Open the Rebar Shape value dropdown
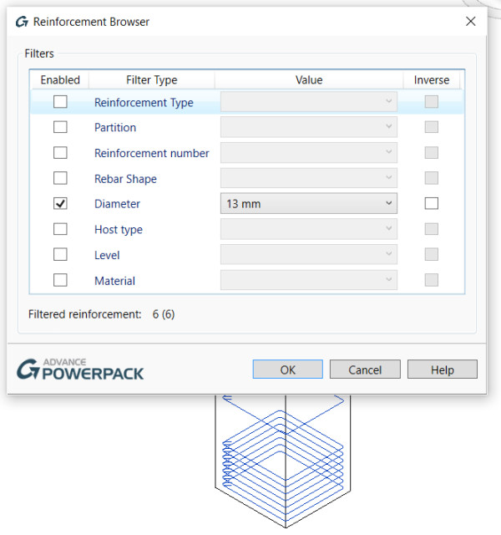The height and width of the screenshot is (535, 501). tap(309, 178)
